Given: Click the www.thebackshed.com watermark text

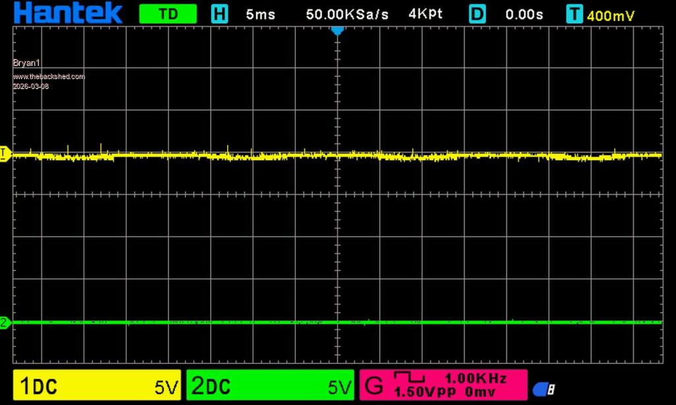Looking at the screenshot, I should tap(49, 77).
